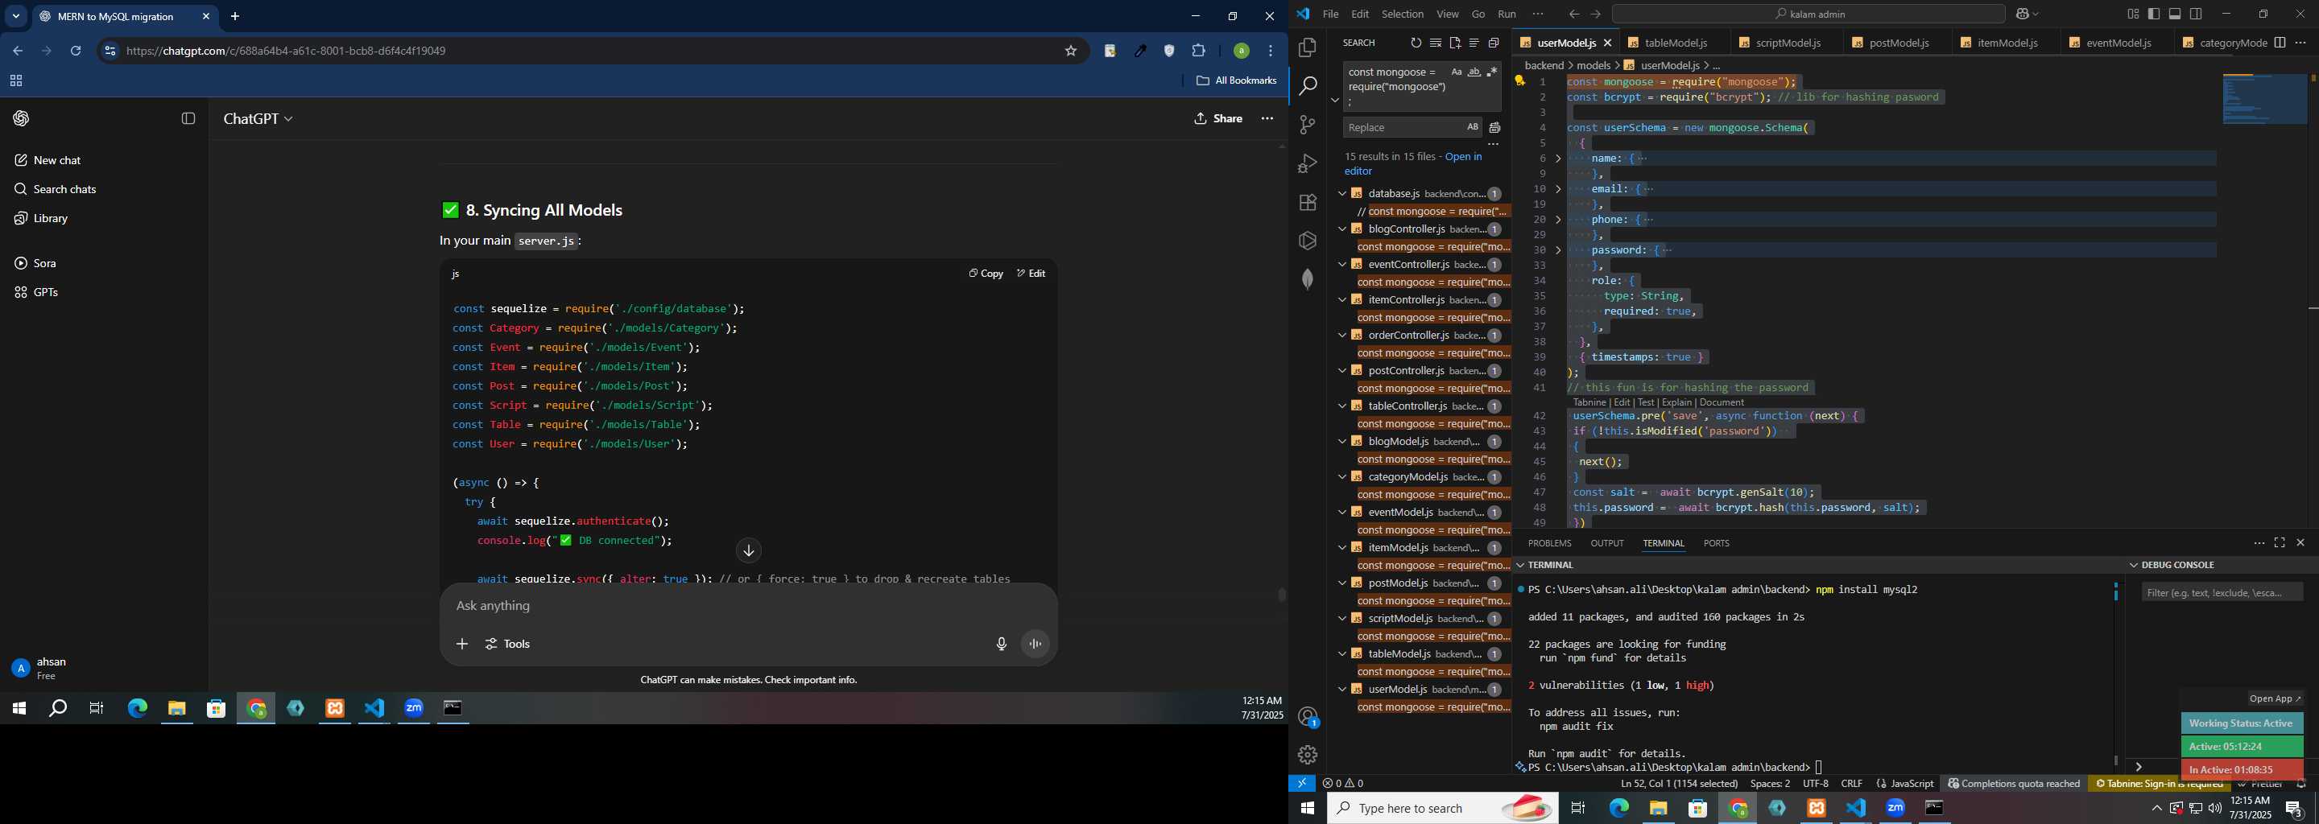Click the Debug Console filter field
The height and width of the screenshot is (824, 2319).
pos(2222,593)
